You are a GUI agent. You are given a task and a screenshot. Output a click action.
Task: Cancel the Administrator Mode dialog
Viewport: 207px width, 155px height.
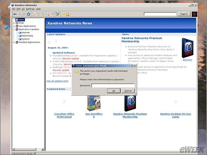coord(128,91)
